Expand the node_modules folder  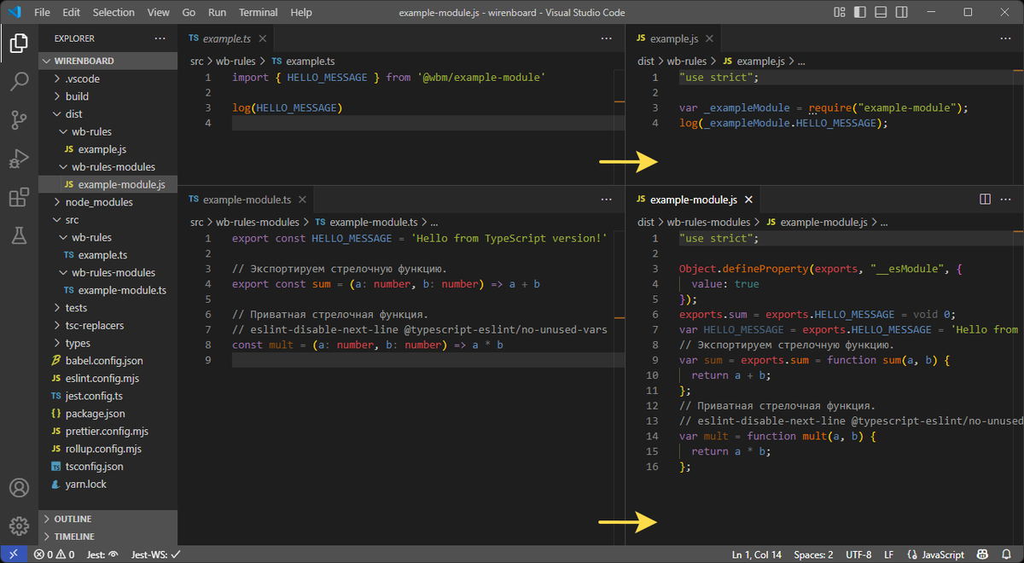pos(98,202)
